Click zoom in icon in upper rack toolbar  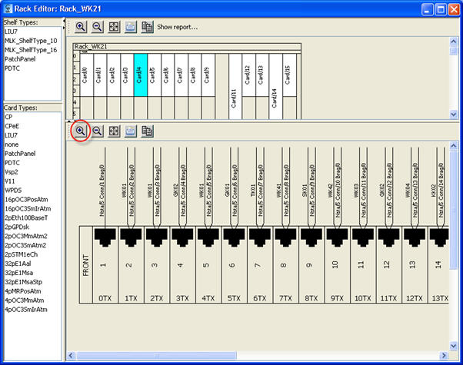(81, 27)
